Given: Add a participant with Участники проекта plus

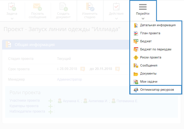Looking at the screenshot, I should 51,101.
